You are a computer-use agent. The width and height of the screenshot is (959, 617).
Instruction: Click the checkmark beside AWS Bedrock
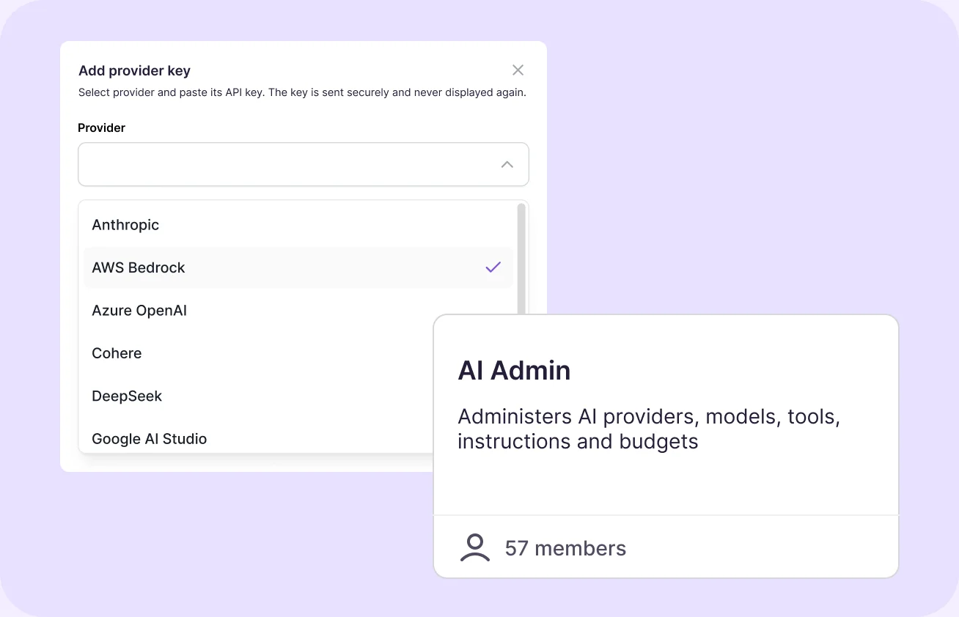point(493,267)
